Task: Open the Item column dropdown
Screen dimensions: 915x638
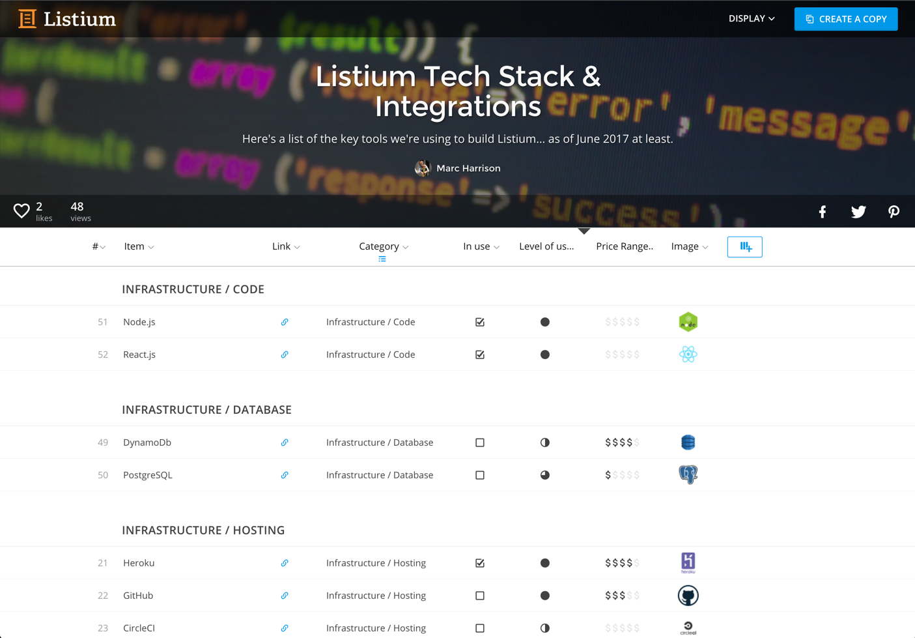Action: [139, 246]
